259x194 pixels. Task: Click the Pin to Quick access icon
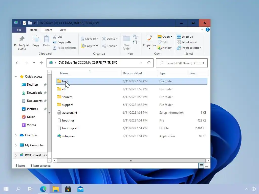pos(22,39)
